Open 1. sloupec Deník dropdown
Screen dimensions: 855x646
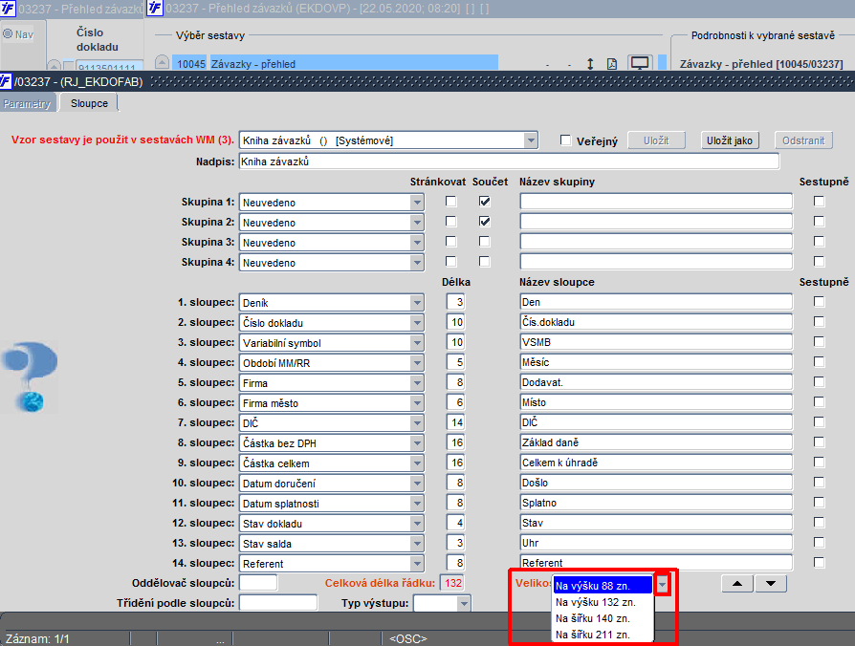[417, 303]
